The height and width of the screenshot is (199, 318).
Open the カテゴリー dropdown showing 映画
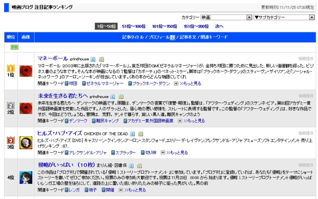pos(226,18)
